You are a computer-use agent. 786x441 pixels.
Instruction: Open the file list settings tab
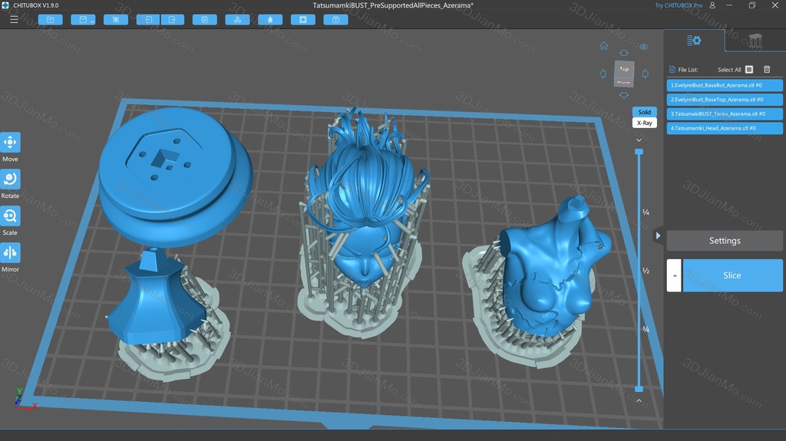pos(694,41)
